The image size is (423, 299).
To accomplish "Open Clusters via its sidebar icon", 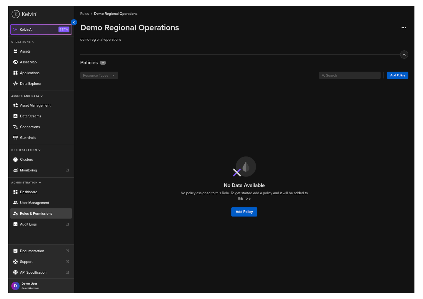I will click(15, 159).
